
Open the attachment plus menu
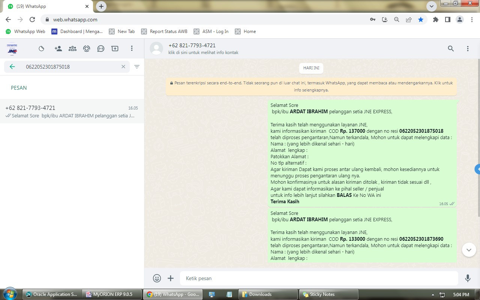click(171, 278)
